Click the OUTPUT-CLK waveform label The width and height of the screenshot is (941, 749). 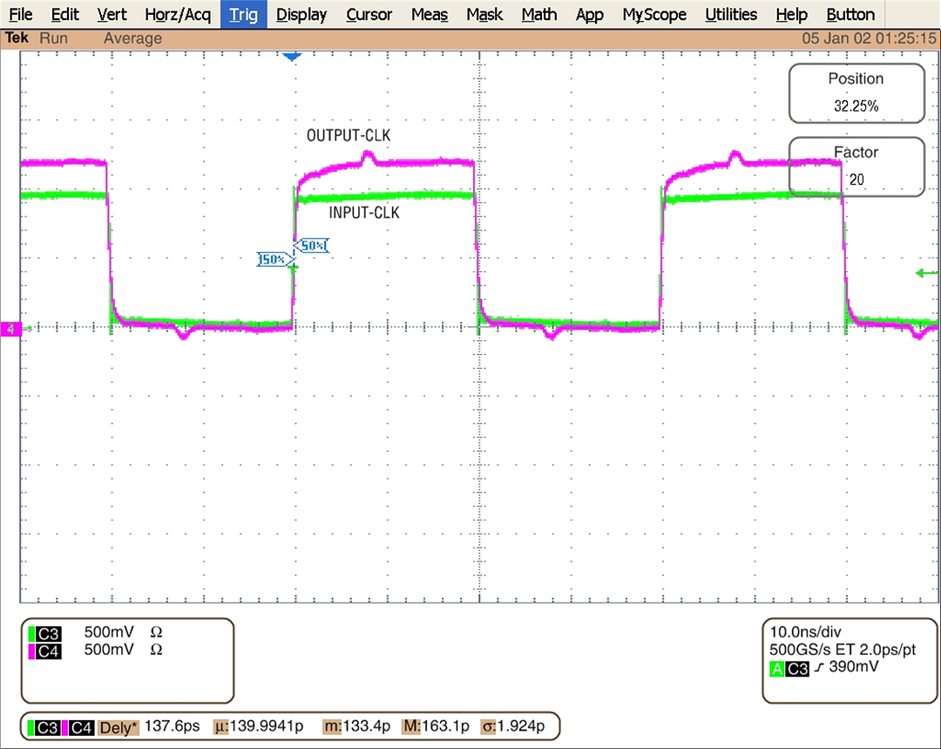tap(349, 136)
